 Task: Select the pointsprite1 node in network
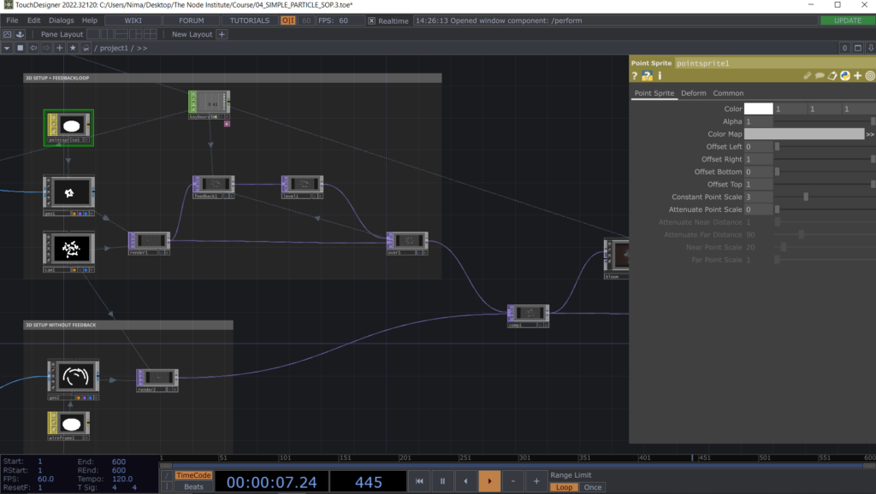point(68,128)
